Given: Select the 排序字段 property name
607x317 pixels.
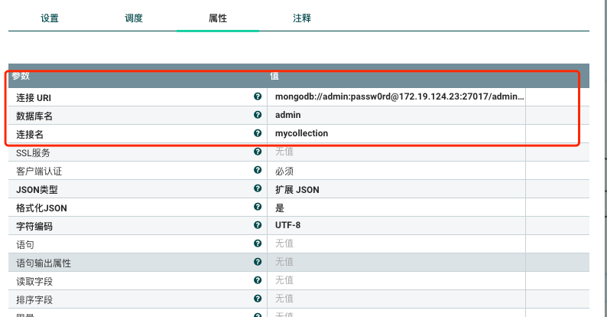Looking at the screenshot, I should coord(34,299).
